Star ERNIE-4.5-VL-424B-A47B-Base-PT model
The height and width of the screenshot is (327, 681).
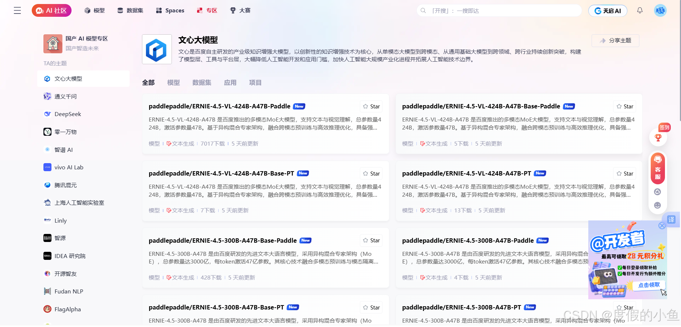372,174
